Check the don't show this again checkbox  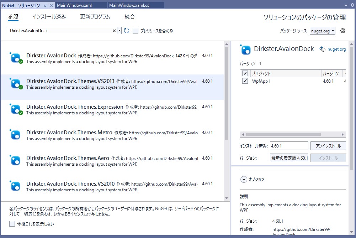click(12, 224)
